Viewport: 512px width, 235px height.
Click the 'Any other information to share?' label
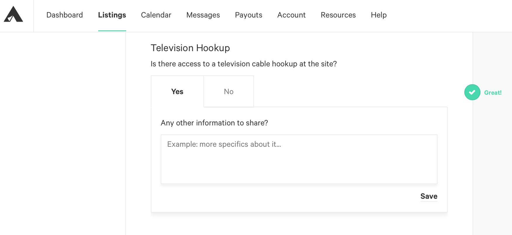[x=214, y=123]
